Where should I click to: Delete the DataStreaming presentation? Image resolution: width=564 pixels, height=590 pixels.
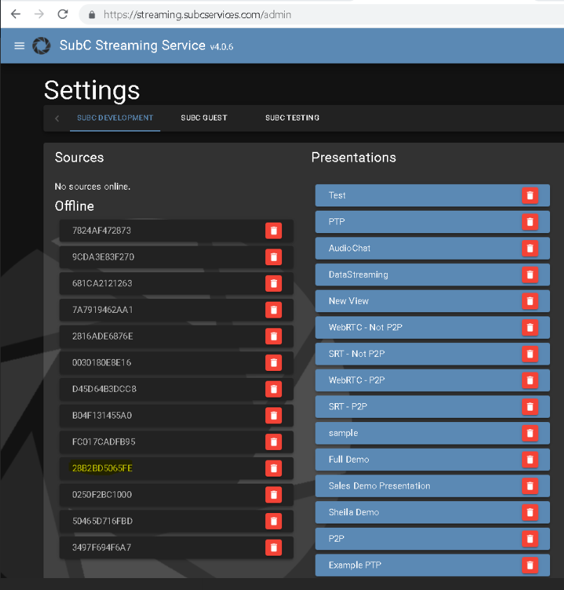(530, 274)
